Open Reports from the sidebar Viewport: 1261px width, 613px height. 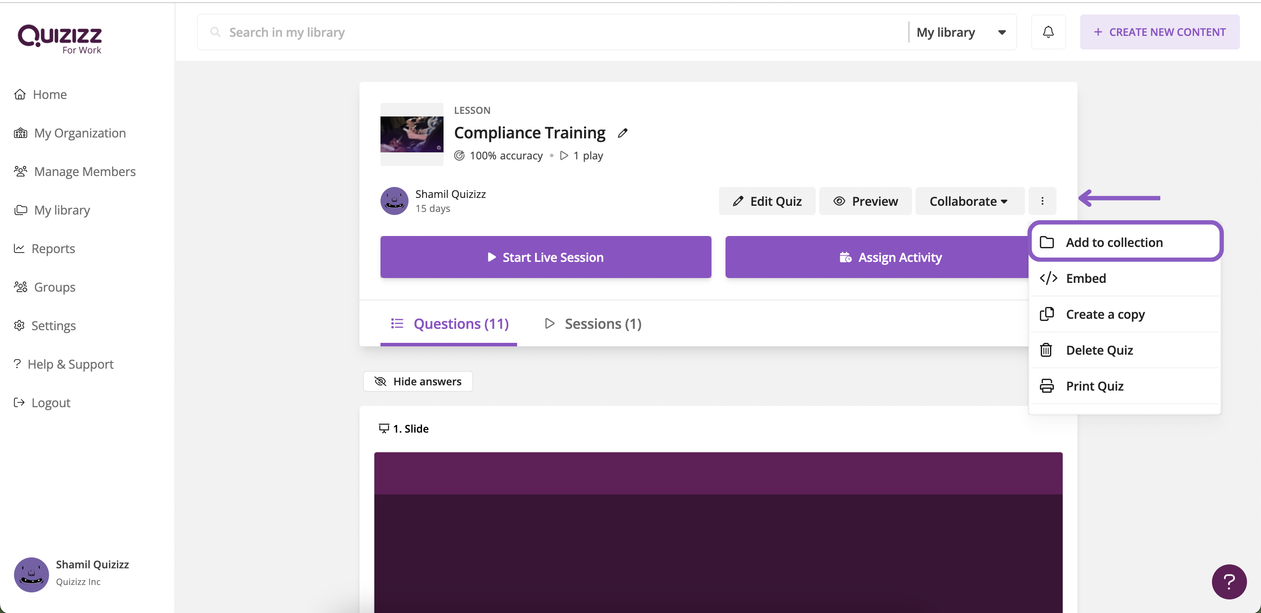pos(53,249)
